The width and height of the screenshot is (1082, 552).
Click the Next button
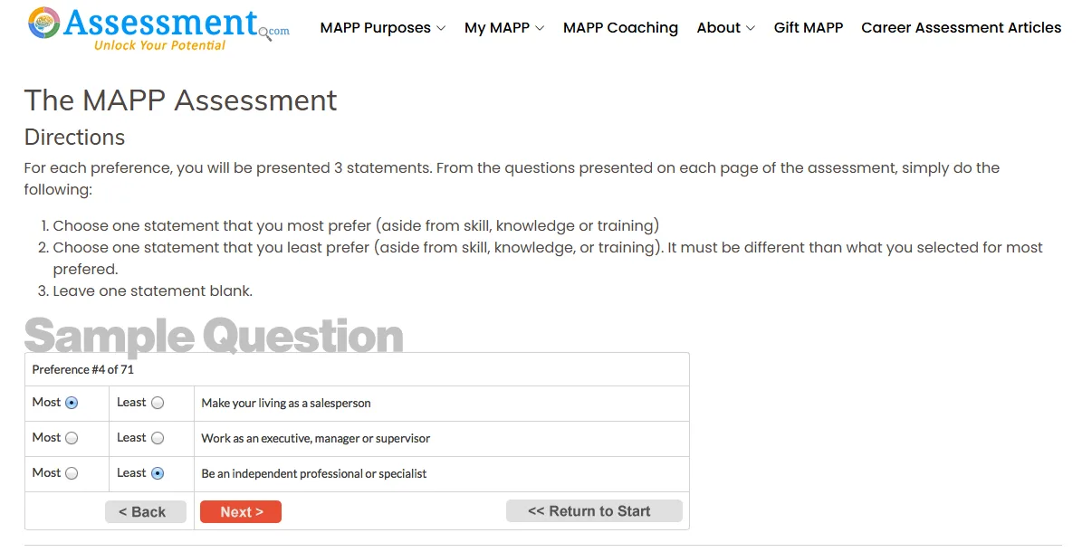point(240,511)
